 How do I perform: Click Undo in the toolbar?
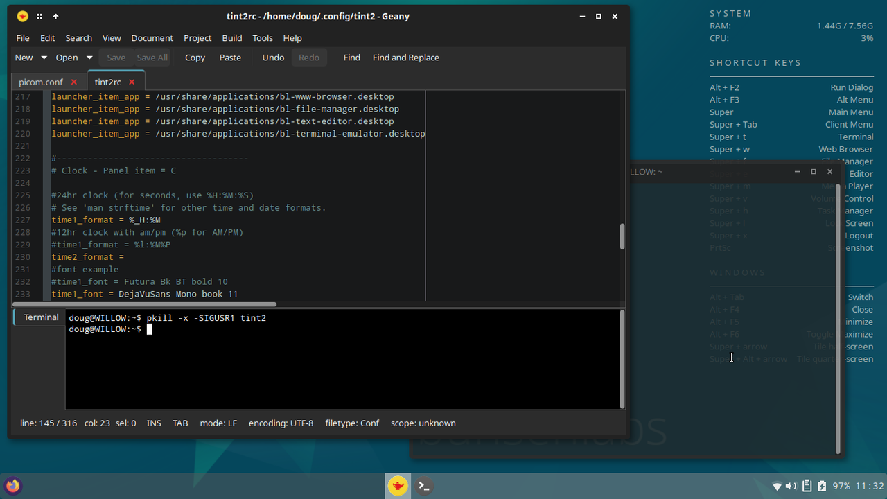tap(272, 58)
